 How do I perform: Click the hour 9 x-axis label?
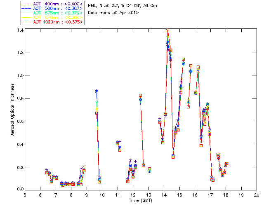click(x=87, y=195)
